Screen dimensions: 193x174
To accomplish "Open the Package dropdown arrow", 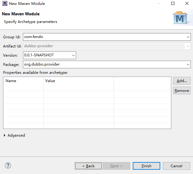I will coord(188,64).
